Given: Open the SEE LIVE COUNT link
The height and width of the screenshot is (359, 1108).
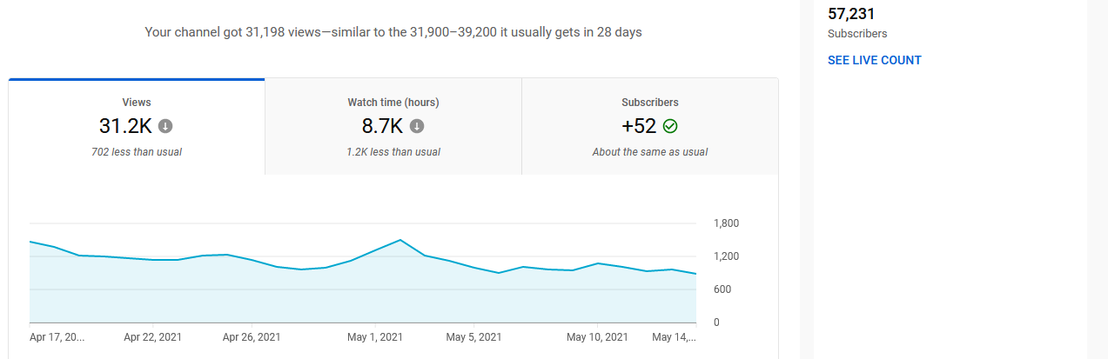Looking at the screenshot, I should coord(874,60).
